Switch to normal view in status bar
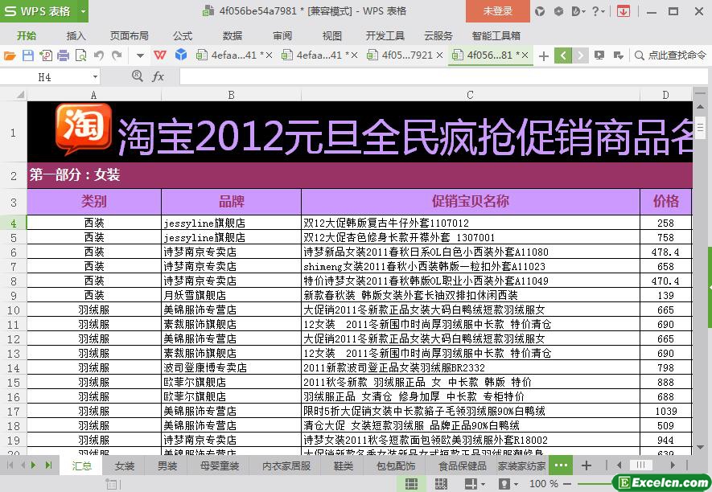Image resolution: width=712 pixels, height=492 pixels. (411, 484)
